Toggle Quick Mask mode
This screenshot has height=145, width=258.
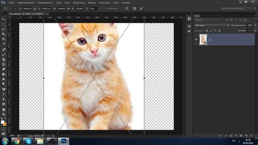click(4, 129)
